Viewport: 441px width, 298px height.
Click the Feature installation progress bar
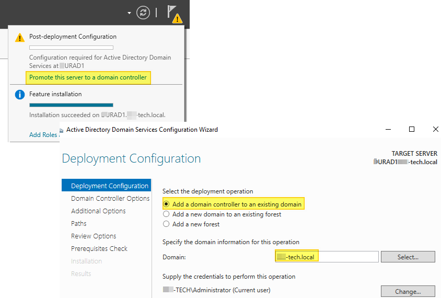point(71,105)
